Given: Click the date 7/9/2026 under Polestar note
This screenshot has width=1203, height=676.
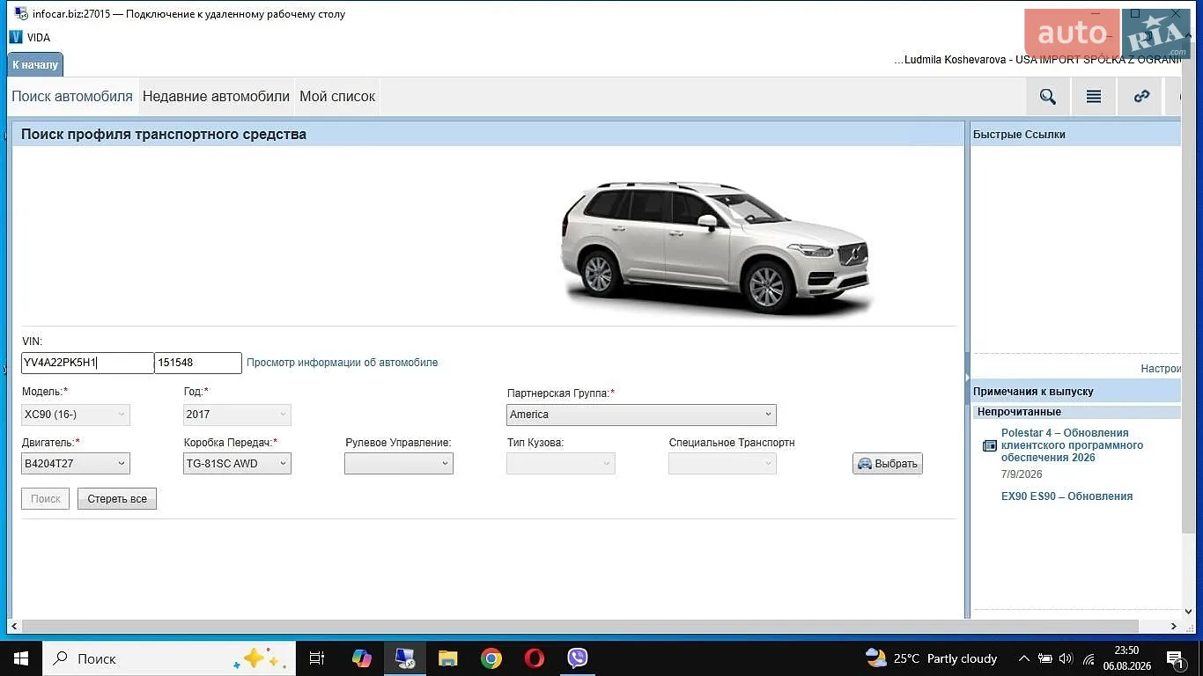Looking at the screenshot, I should [x=1022, y=474].
